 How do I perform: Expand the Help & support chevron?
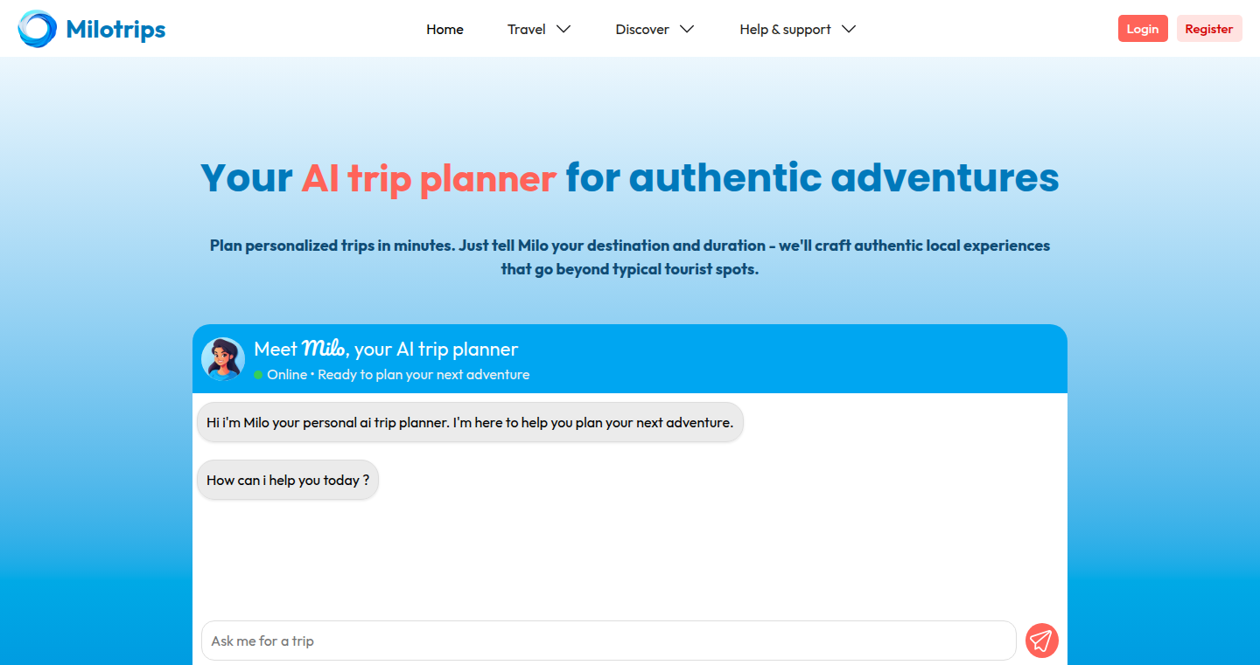(848, 29)
